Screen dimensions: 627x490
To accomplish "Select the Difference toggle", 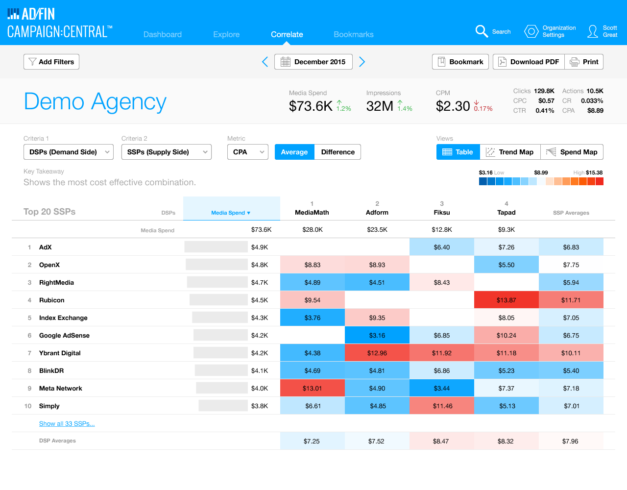I will pyautogui.click(x=338, y=152).
